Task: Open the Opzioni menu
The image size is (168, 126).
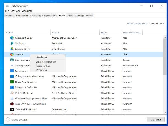Action: coord(15,11)
